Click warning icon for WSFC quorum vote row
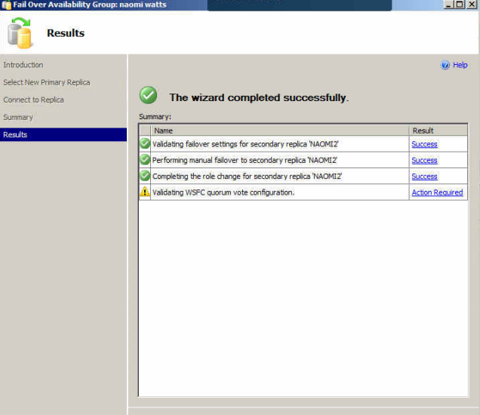Image resolution: width=480 pixels, height=415 pixels. point(145,192)
